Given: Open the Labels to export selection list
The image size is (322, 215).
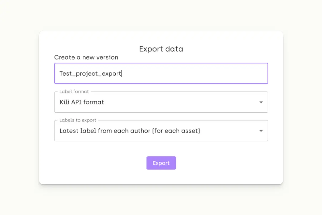Looking at the screenshot, I should [260, 131].
